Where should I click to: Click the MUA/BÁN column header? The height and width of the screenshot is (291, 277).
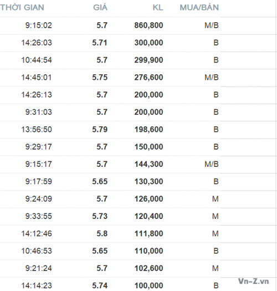click(199, 7)
